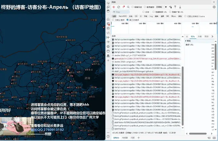The image size is (218, 141).
Task: Toggle dock side panel icon
Action: click(x=108, y=11)
